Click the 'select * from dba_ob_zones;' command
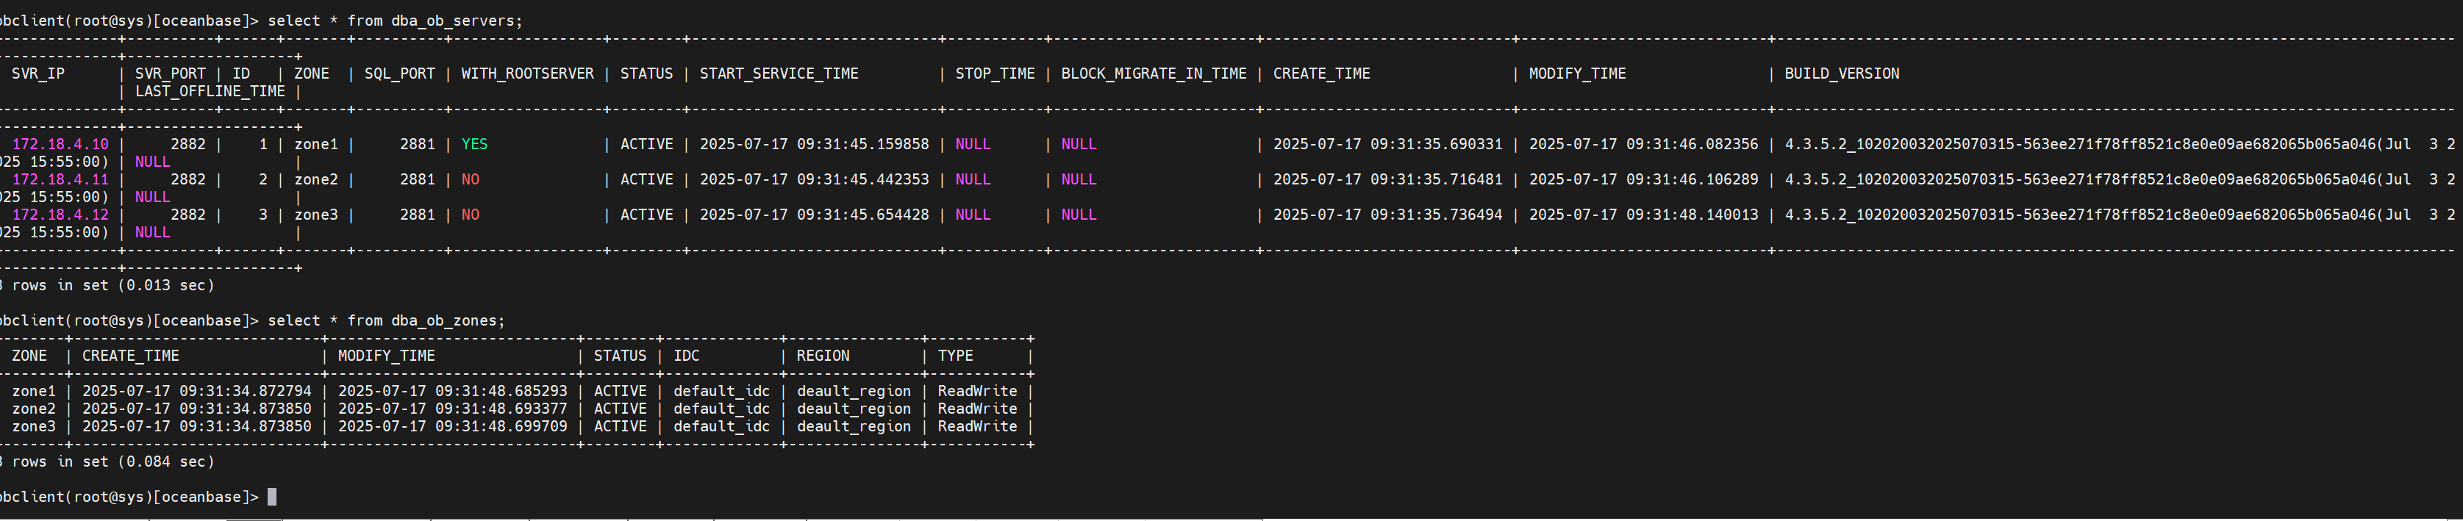Viewport: 2463px width, 521px height. [x=385, y=321]
